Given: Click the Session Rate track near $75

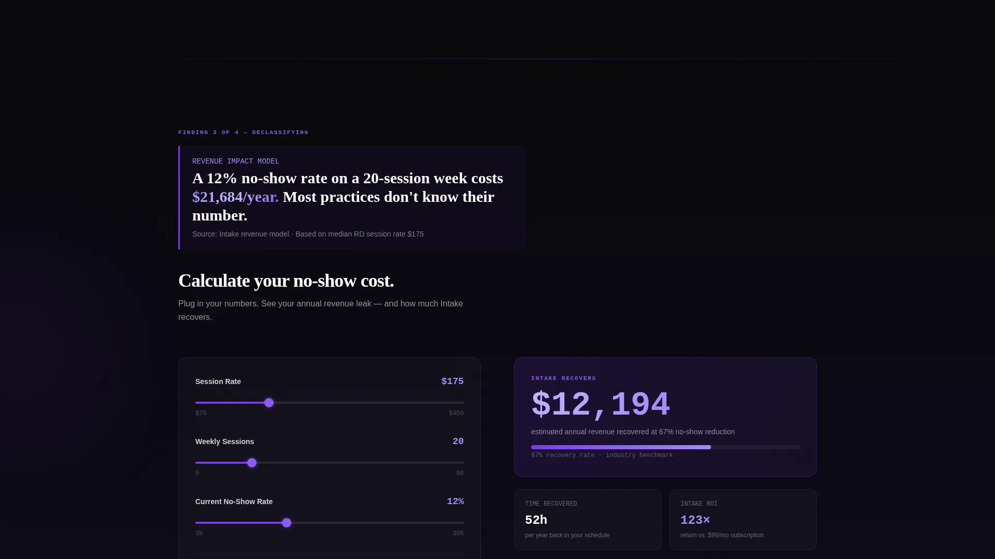Looking at the screenshot, I should [201, 403].
